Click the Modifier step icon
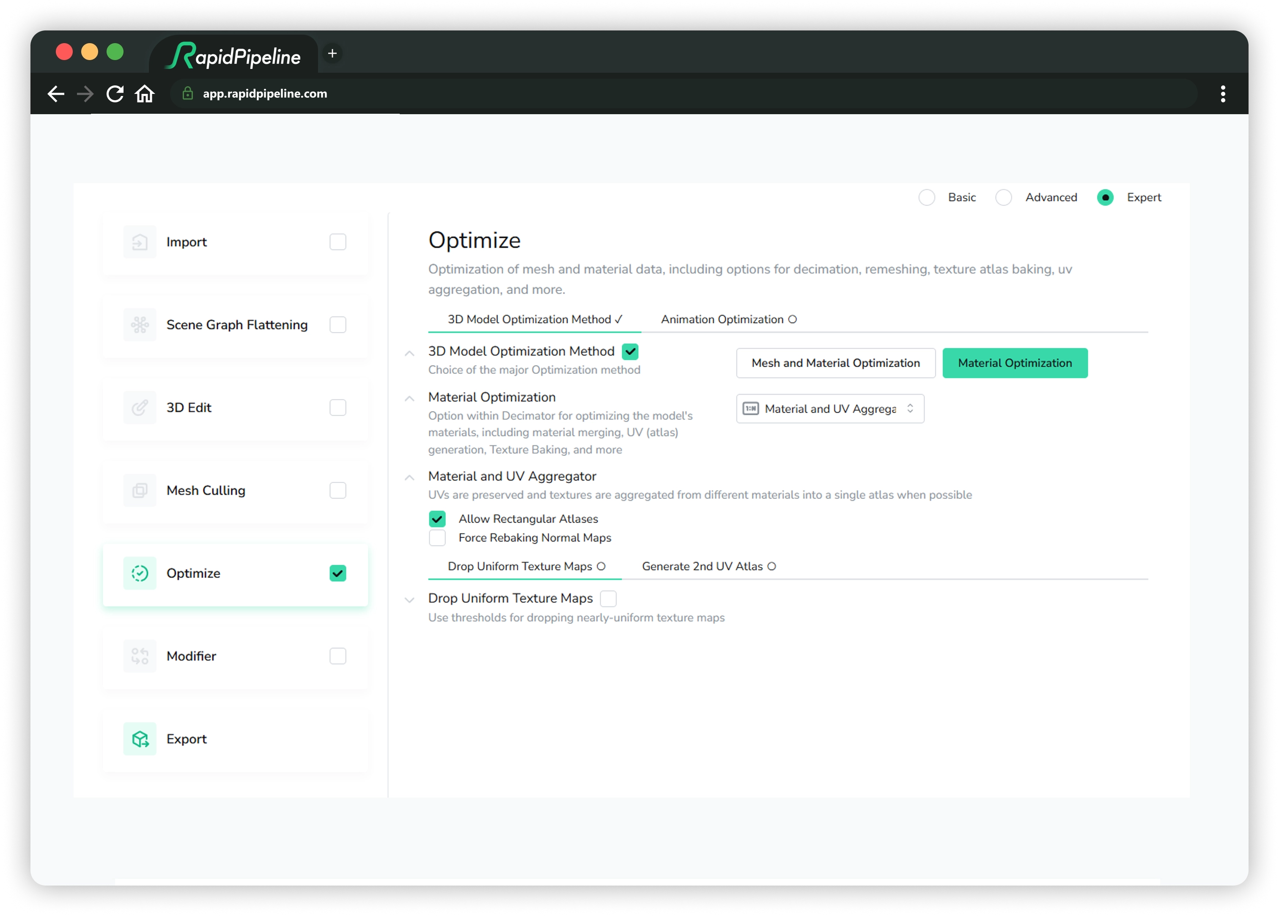Screen dimensions: 1279x916 (139, 656)
